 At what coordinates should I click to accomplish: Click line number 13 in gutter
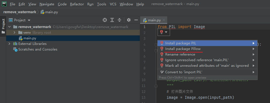click(x=143, y=97)
